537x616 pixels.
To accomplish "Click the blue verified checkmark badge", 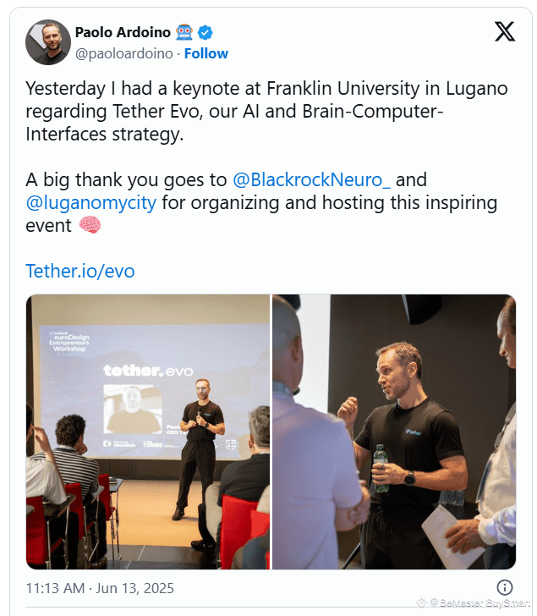I will (205, 33).
